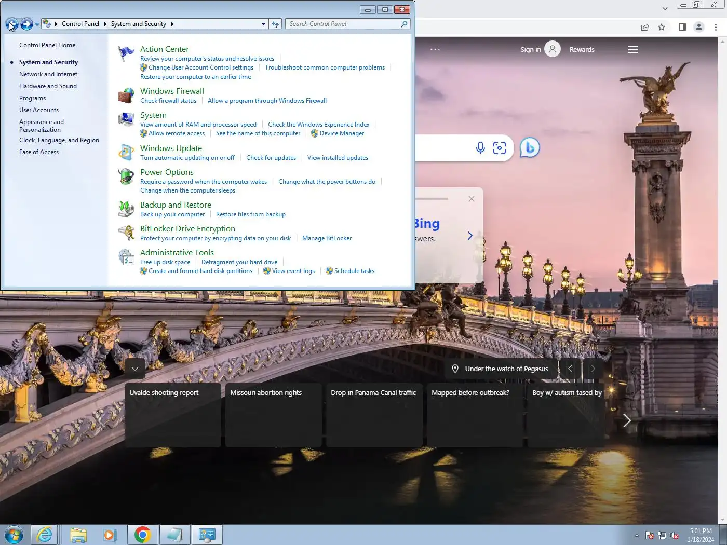Open View event logs link
Image resolution: width=727 pixels, height=545 pixels.
coord(293,271)
